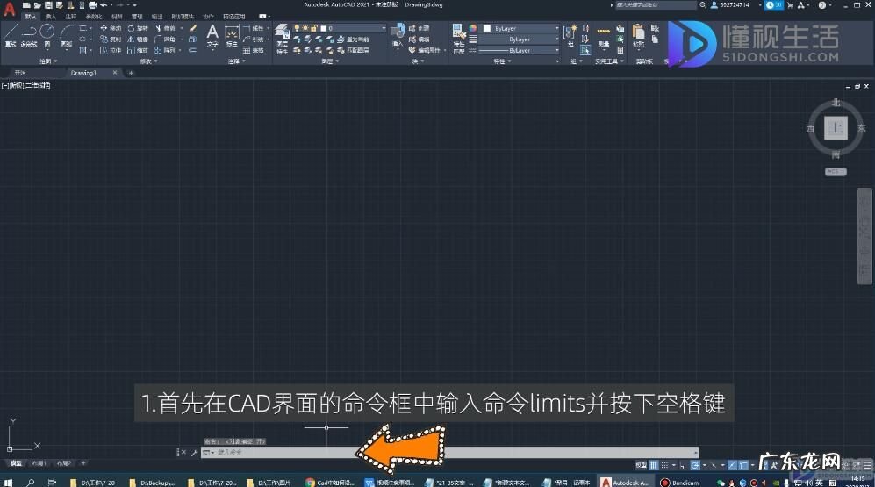The image size is (875, 487).
Task: Click the Fillet (圆角) tool
Action: [x=165, y=39]
